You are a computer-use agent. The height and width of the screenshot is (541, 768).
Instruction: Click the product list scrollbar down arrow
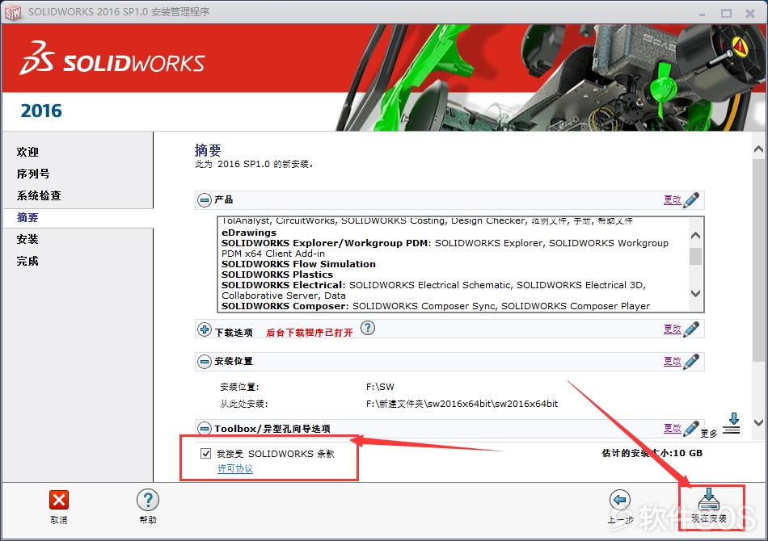tap(695, 293)
